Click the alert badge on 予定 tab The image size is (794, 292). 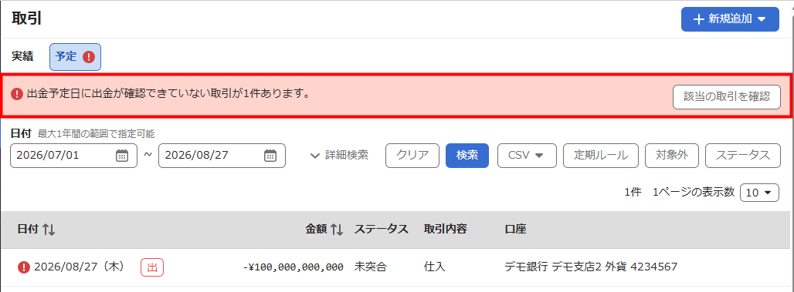(89, 56)
